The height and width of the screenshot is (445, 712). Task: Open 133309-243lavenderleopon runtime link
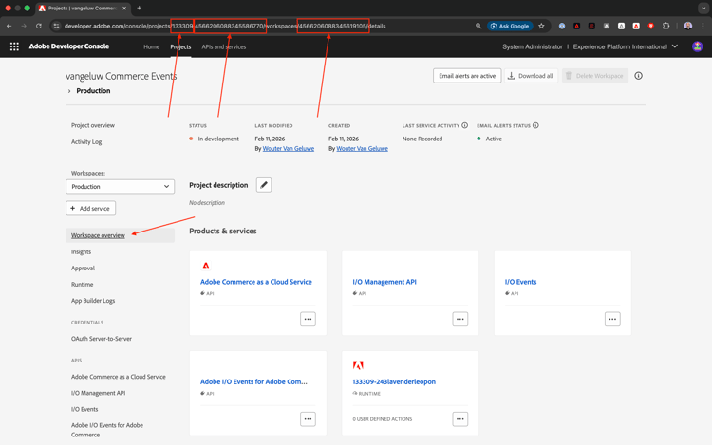pos(394,382)
